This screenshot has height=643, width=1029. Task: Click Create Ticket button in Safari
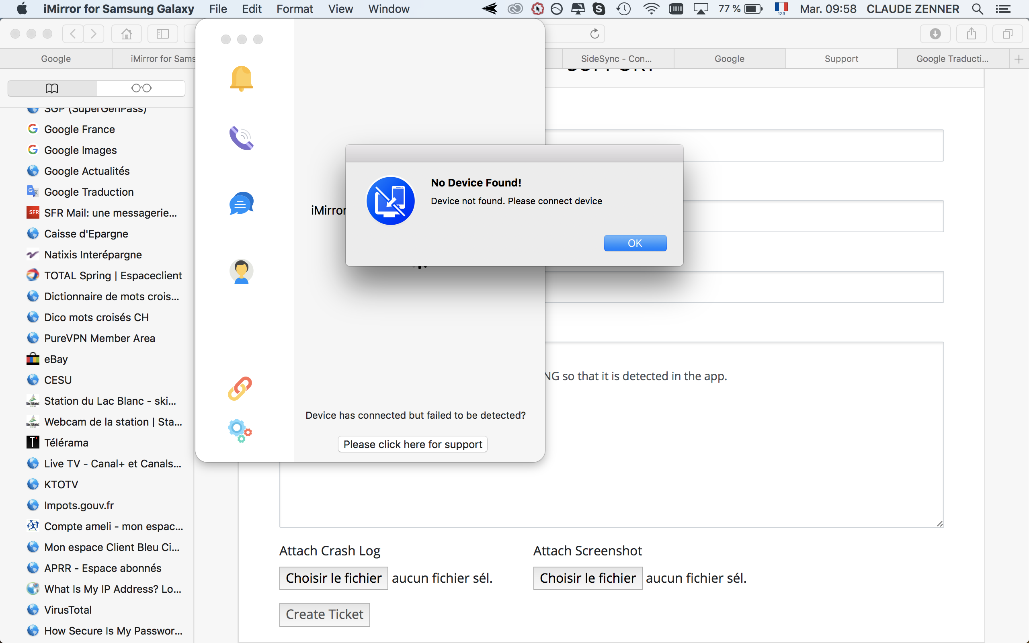(x=324, y=614)
